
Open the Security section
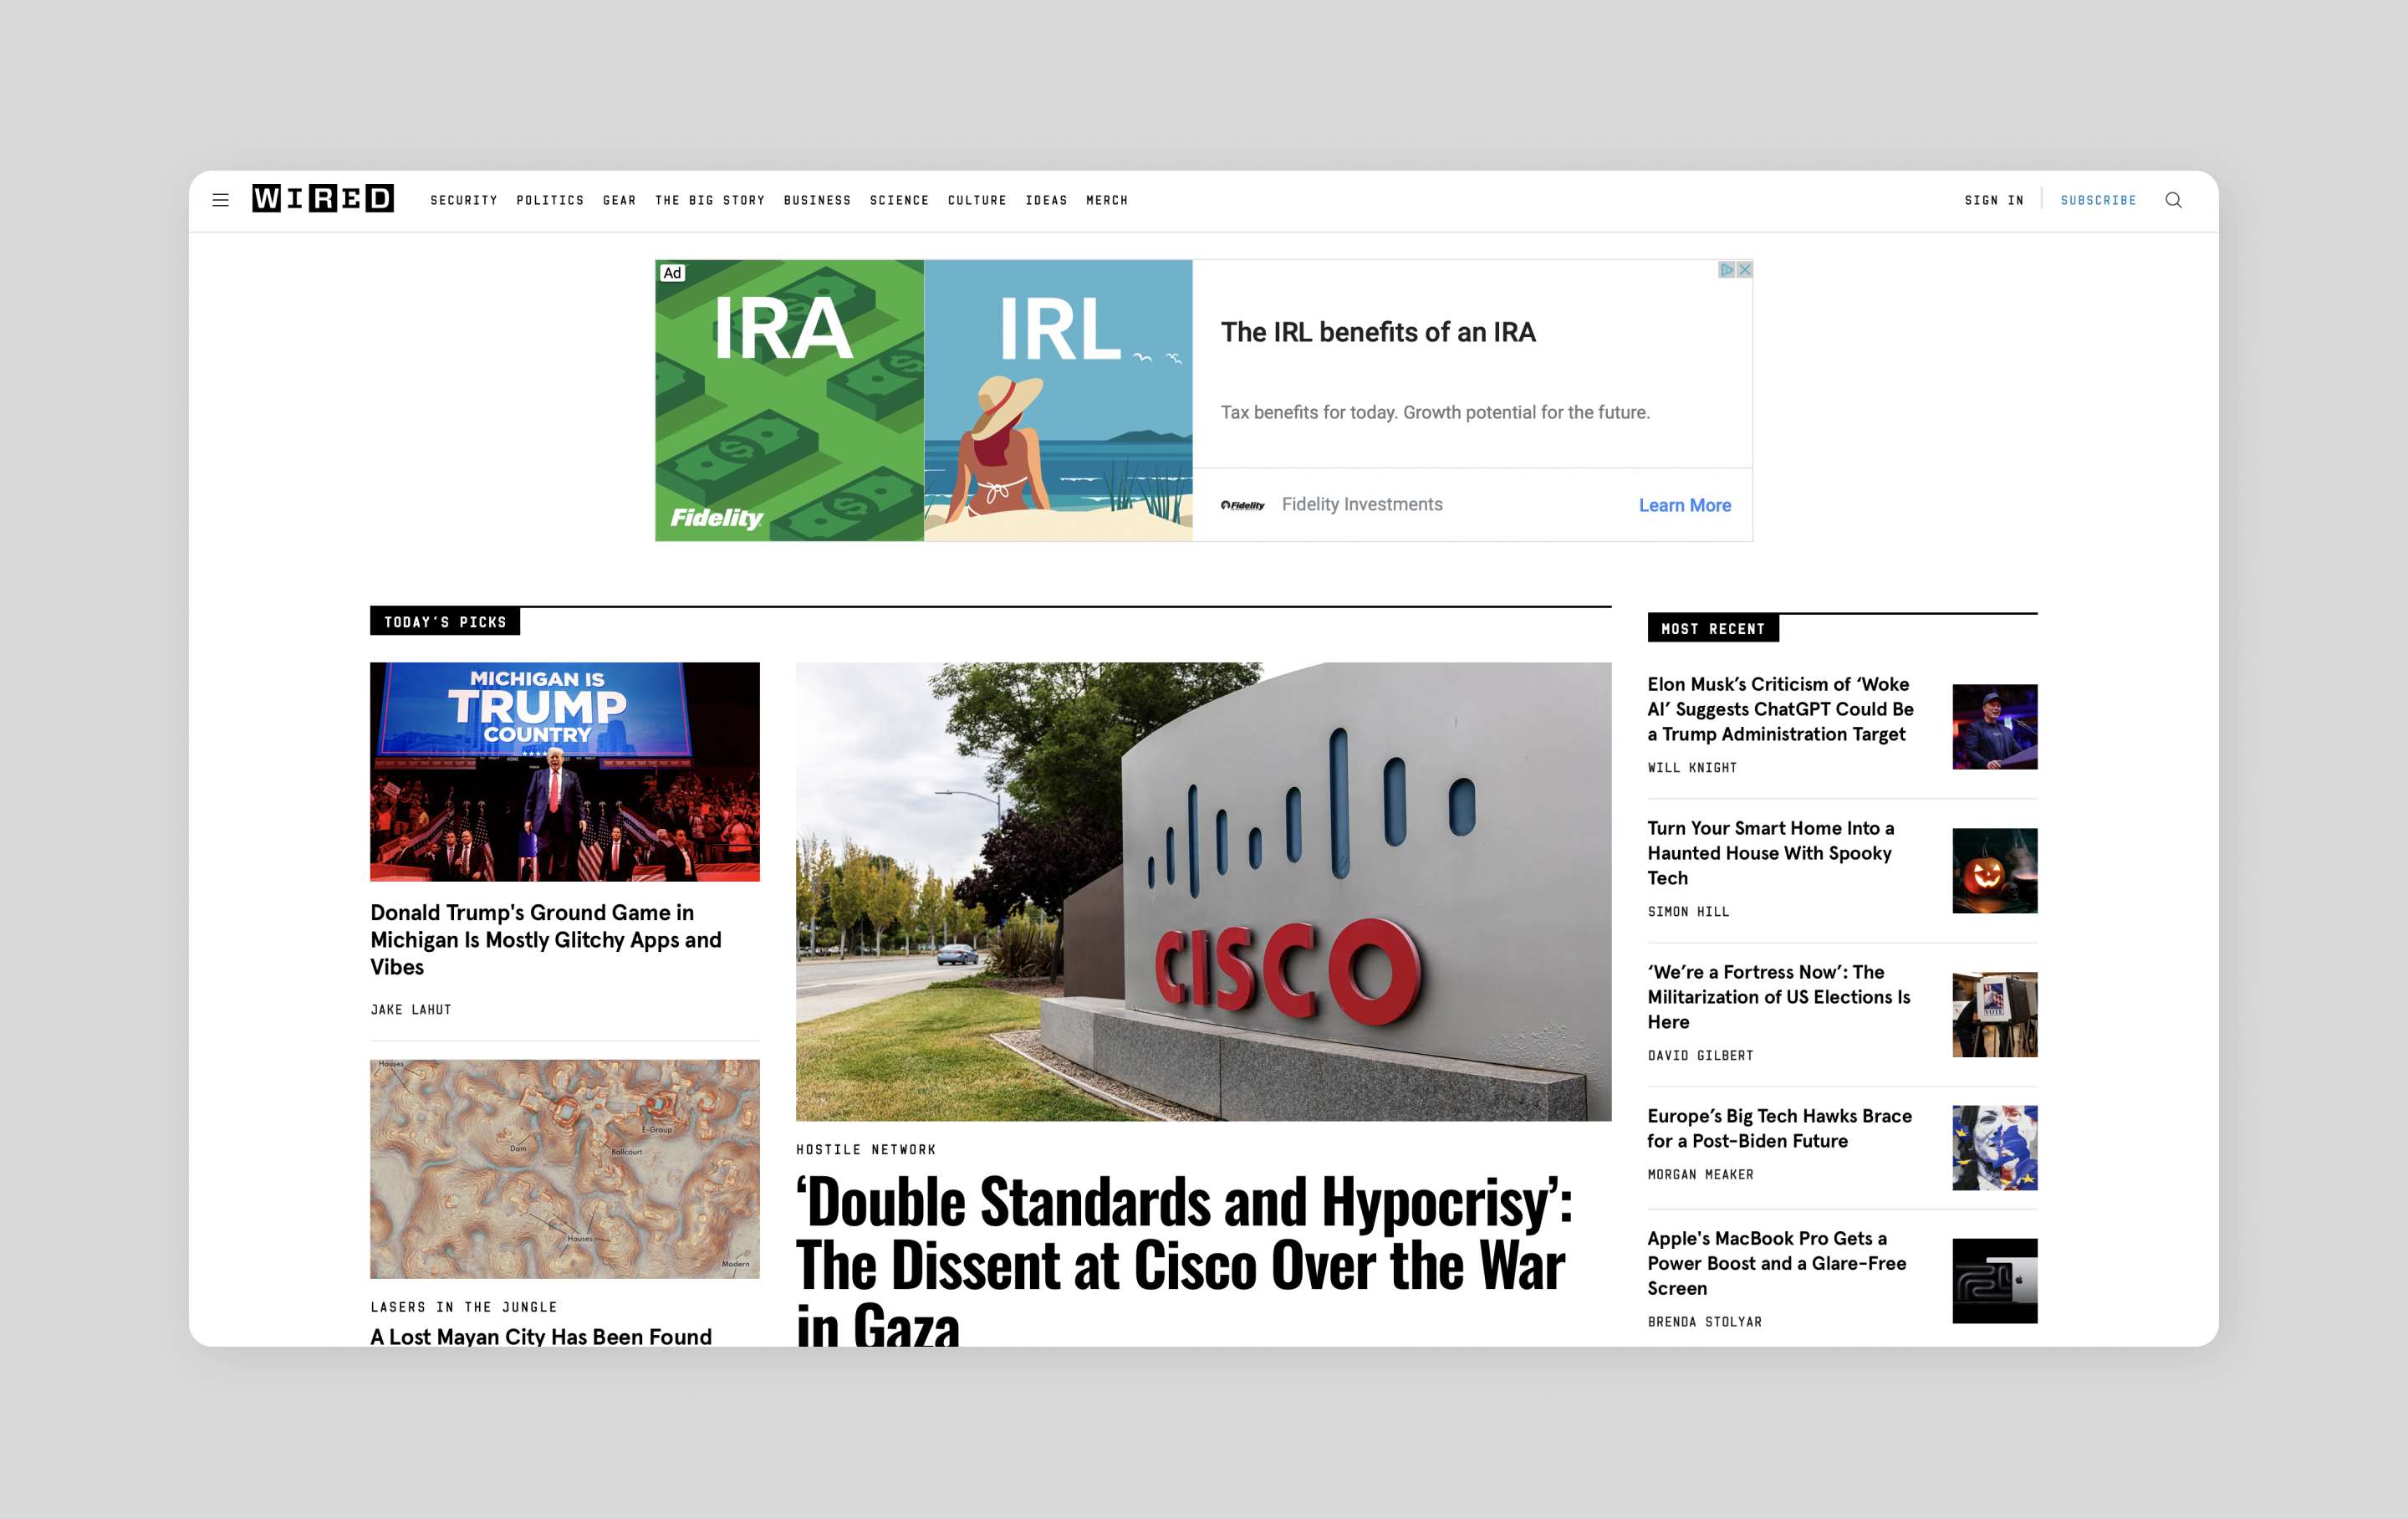coord(464,200)
